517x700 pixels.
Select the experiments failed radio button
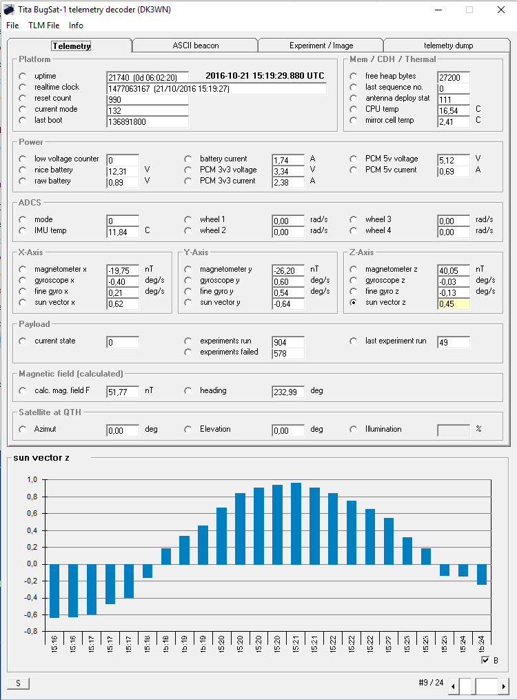click(187, 352)
